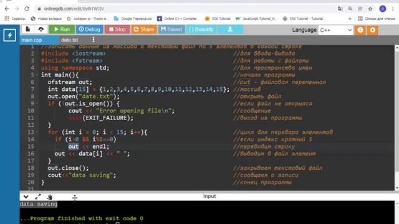Reload the page
The width and height of the screenshot is (399, 224).
point(27,9)
